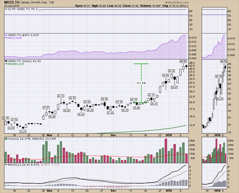Viewport: 239px width, 193px height.
Task: Click the MA(1) 0.015 legend
Action: 14,38
